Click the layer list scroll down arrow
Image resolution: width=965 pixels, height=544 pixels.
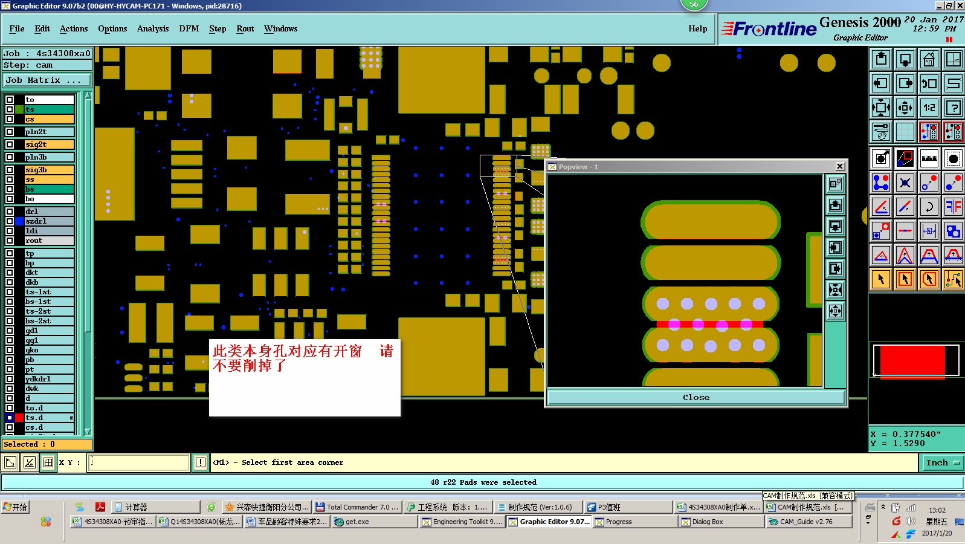[88, 432]
